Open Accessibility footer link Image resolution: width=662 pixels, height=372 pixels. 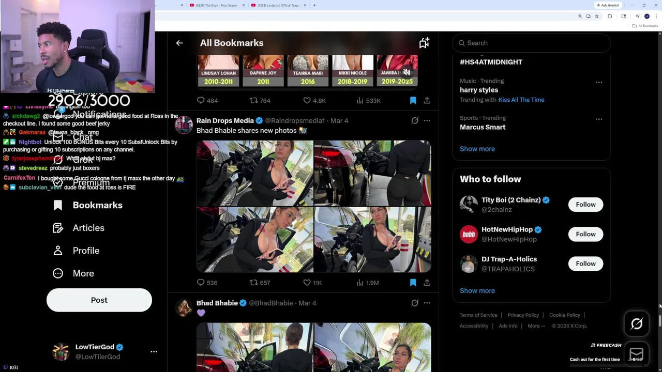tap(474, 326)
